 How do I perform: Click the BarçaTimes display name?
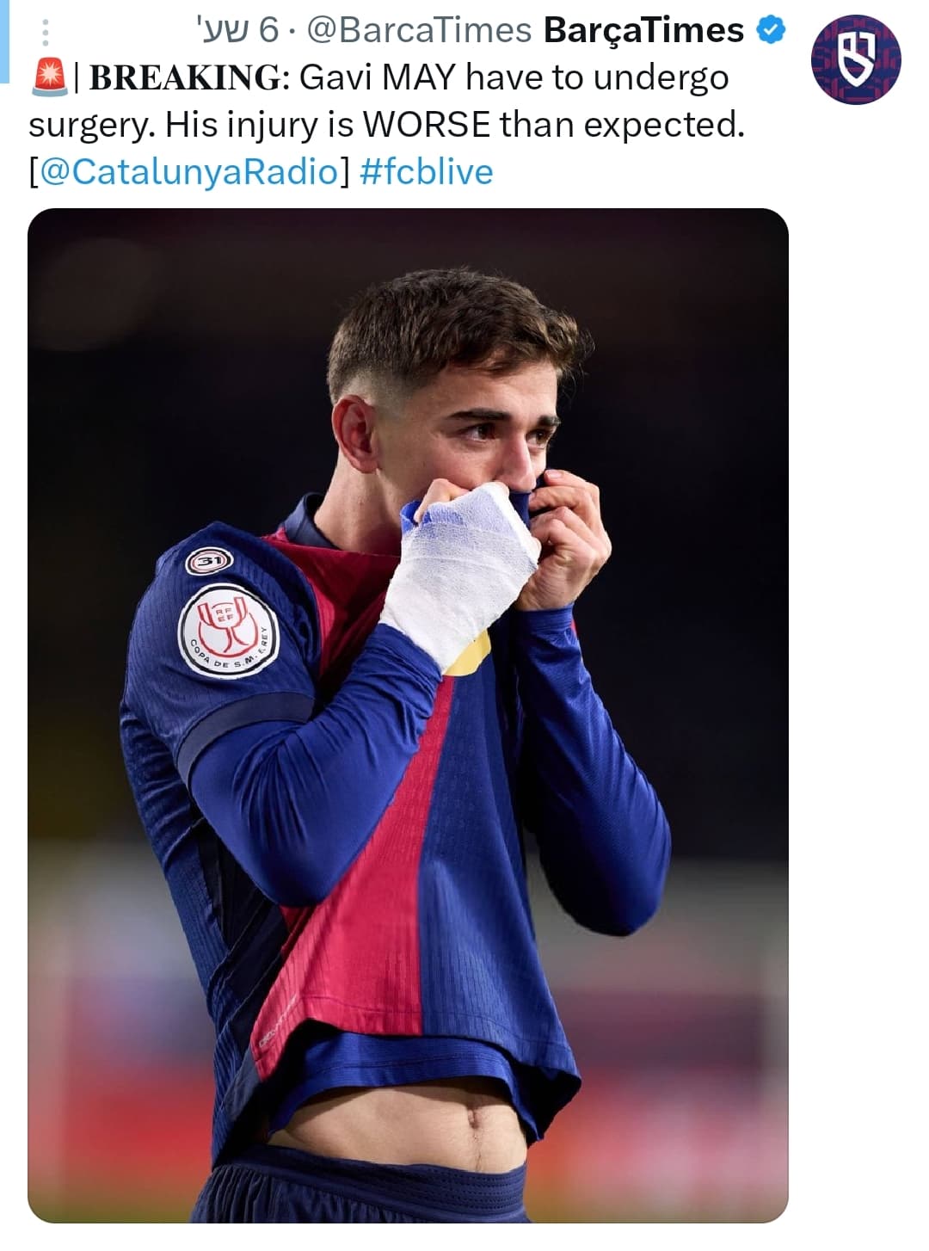644,31
